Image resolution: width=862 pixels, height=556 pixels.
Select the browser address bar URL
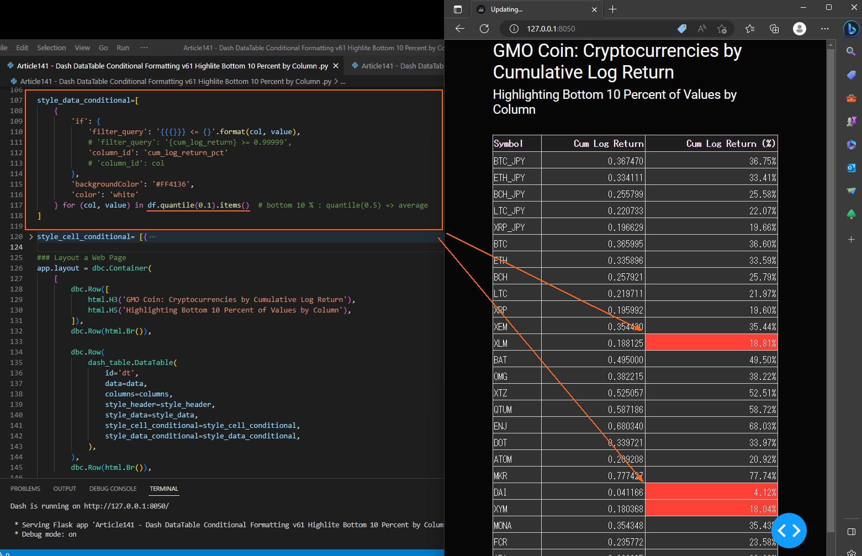tap(551, 29)
